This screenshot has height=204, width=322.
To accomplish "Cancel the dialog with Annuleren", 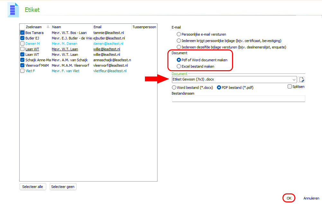I will (x=311, y=198).
